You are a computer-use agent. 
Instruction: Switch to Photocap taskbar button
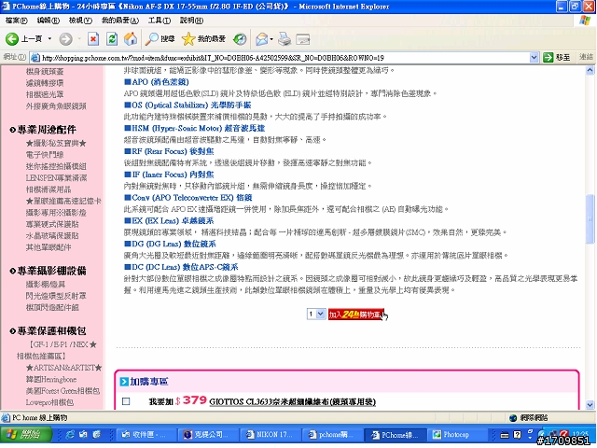(456, 434)
